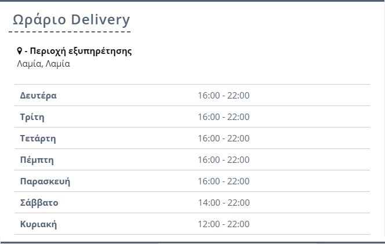Select the Σάββατο day label
Image resolution: width=385 pixels, height=244 pixels.
tap(39, 202)
